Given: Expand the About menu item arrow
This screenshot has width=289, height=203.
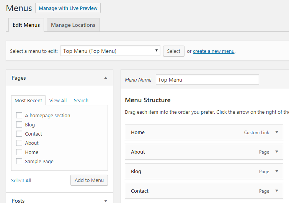Looking at the screenshot, I should (277, 152).
